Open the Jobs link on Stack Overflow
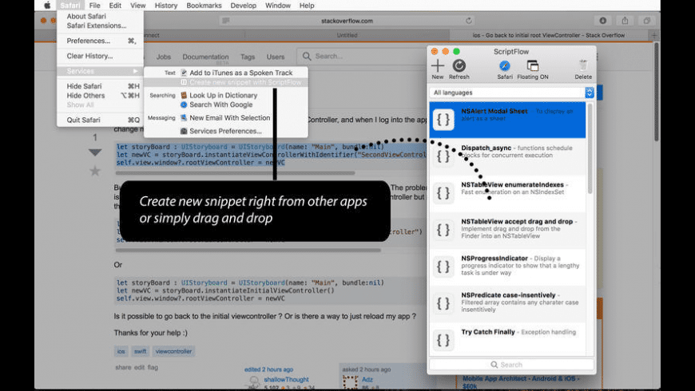 (x=163, y=57)
